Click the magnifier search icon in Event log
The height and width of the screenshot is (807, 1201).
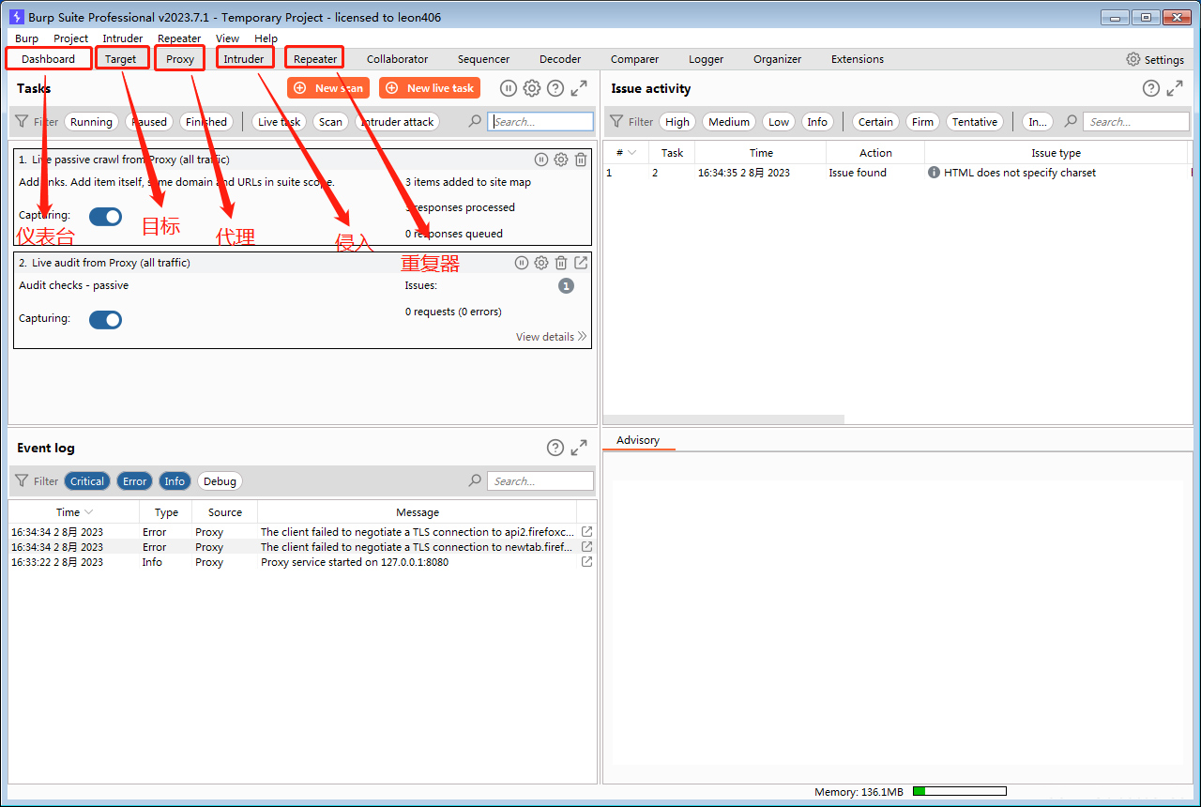pyautogui.click(x=475, y=480)
